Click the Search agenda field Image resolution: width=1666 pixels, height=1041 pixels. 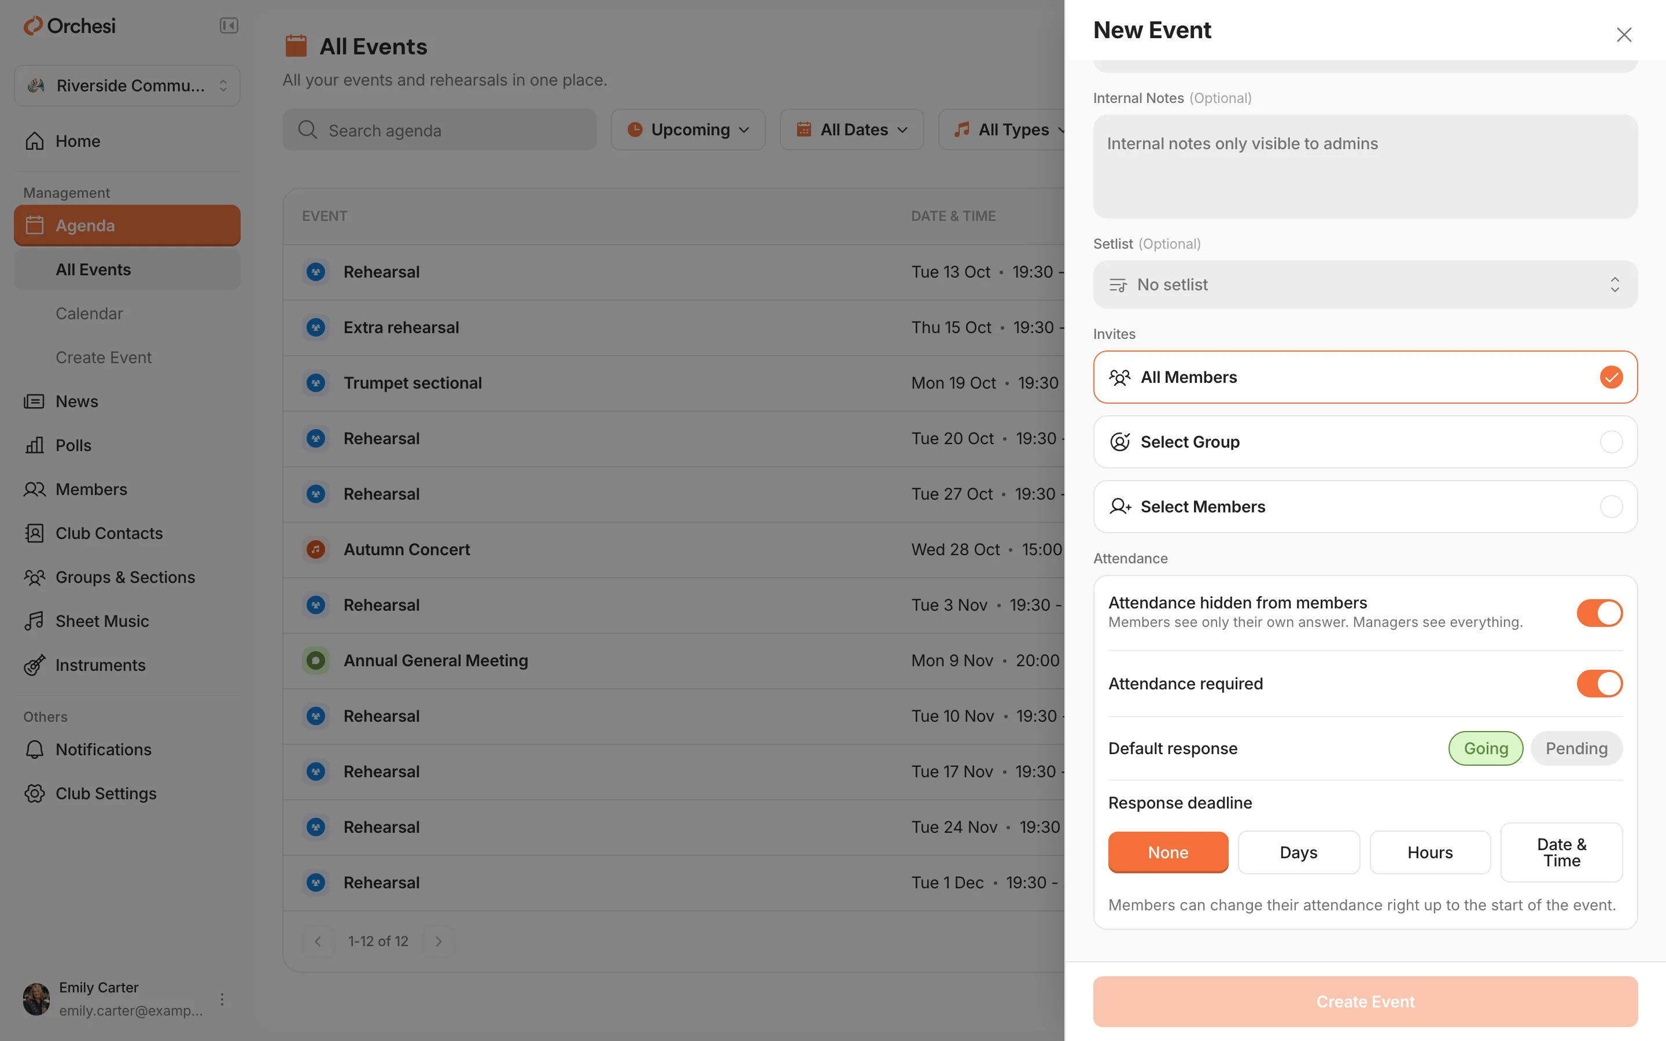439,130
